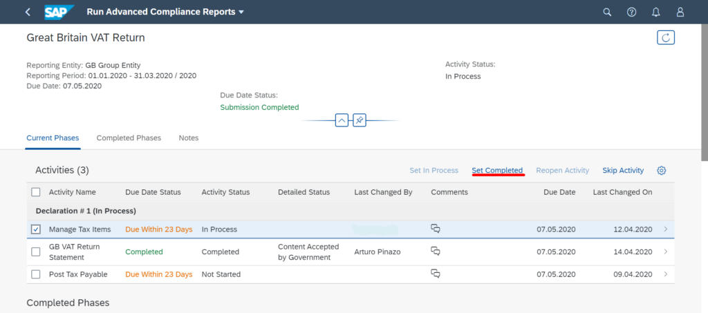The height and width of the screenshot is (313, 708).
Task: Click the Due Date Status column header
Action: pos(153,192)
